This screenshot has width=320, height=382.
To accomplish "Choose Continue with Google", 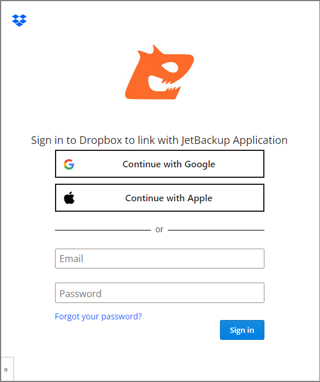I will [160, 164].
